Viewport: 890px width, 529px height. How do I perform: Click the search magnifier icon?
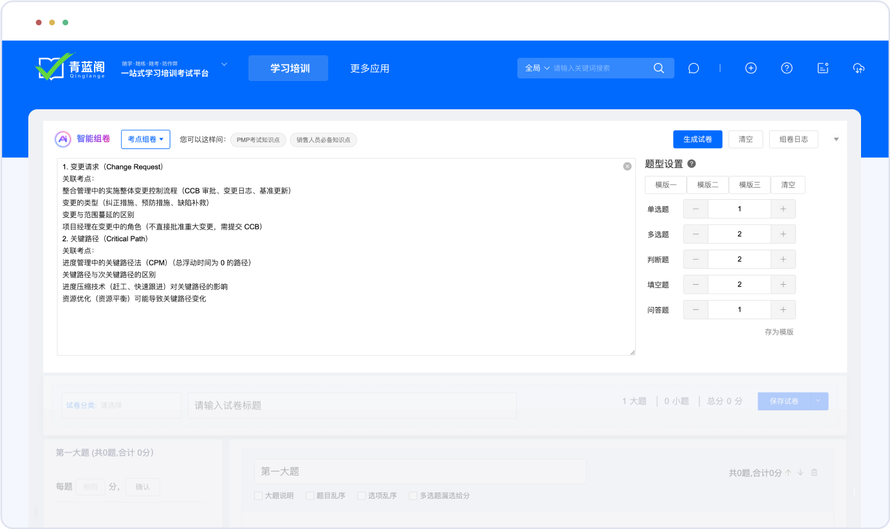coord(658,68)
